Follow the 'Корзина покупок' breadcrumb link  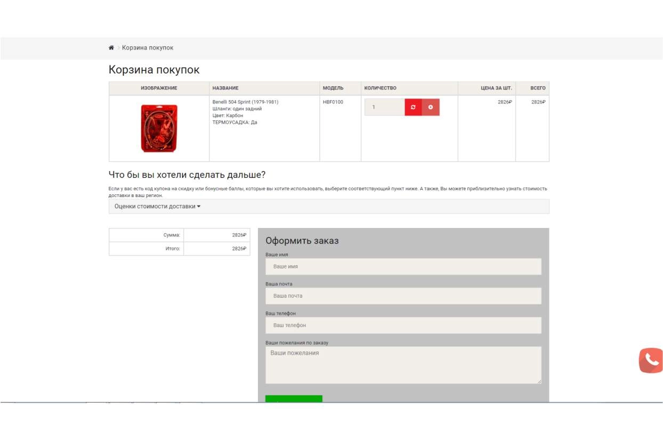(148, 48)
